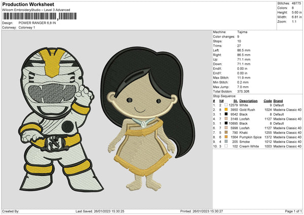This screenshot has width=304, height=215.
Task: Select the Khaki color swatch
Action: [226, 132]
